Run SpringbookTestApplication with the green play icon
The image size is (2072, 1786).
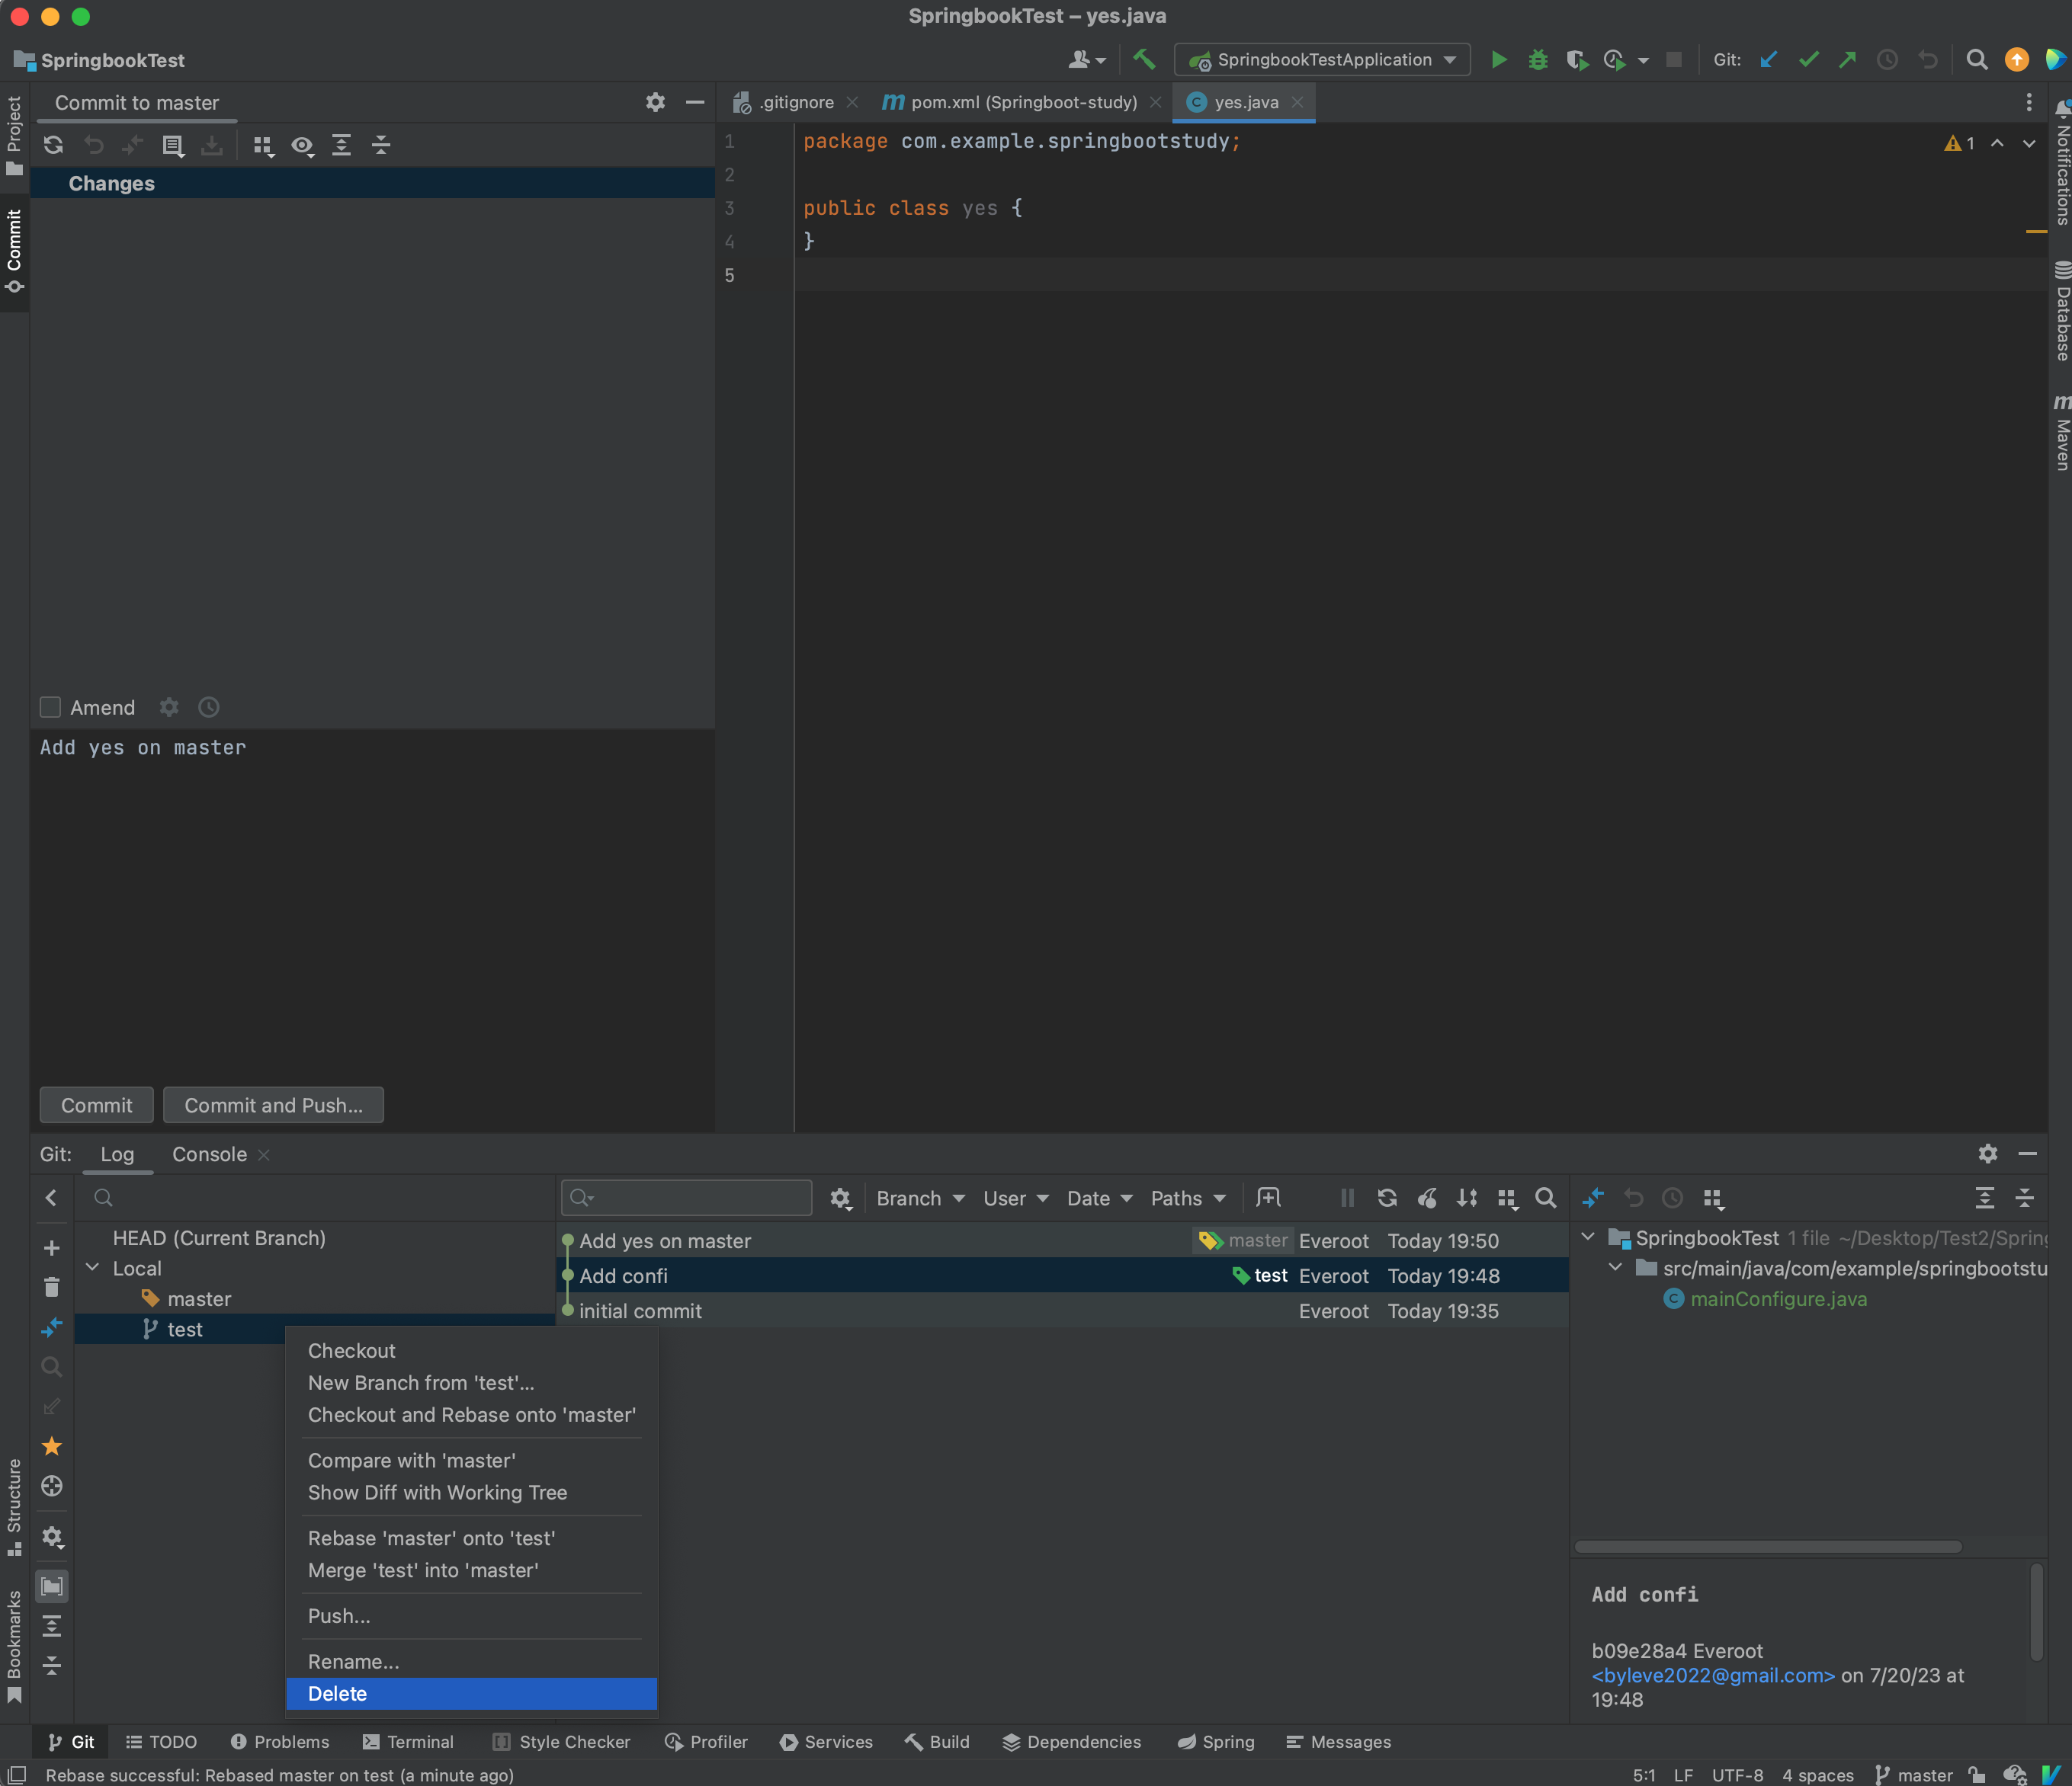pos(1498,60)
